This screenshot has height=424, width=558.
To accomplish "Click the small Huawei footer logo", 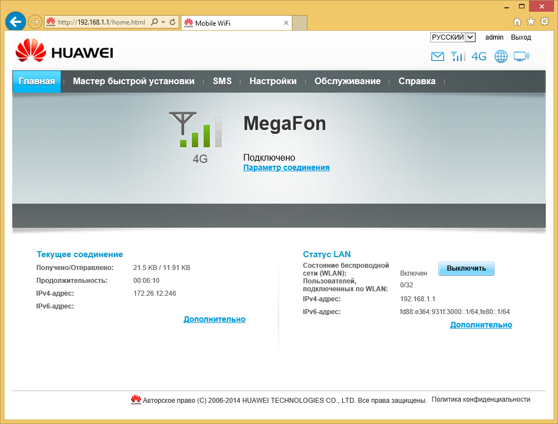I will (x=136, y=399).
